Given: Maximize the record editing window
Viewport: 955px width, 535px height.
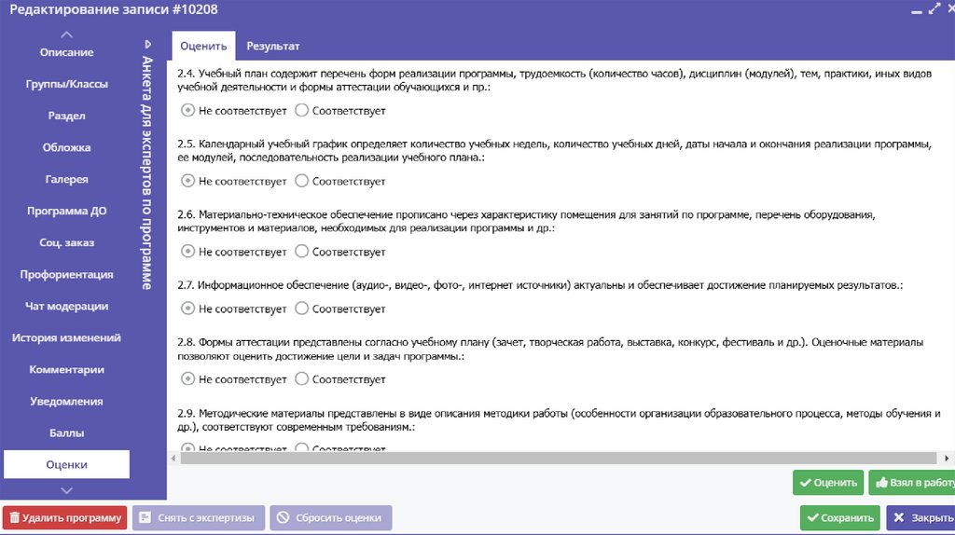Looking at the screenshot, I should (x=934, y=8).
